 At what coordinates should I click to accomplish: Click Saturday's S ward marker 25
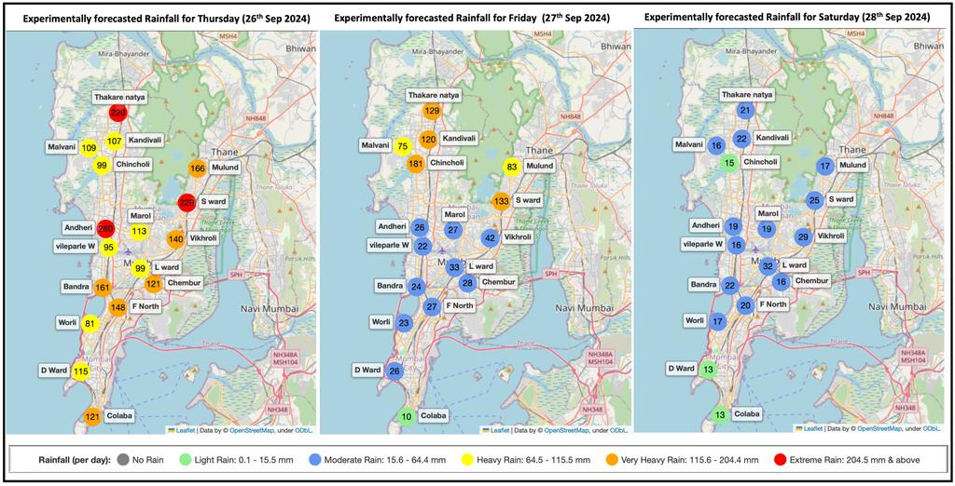(814, 200)
